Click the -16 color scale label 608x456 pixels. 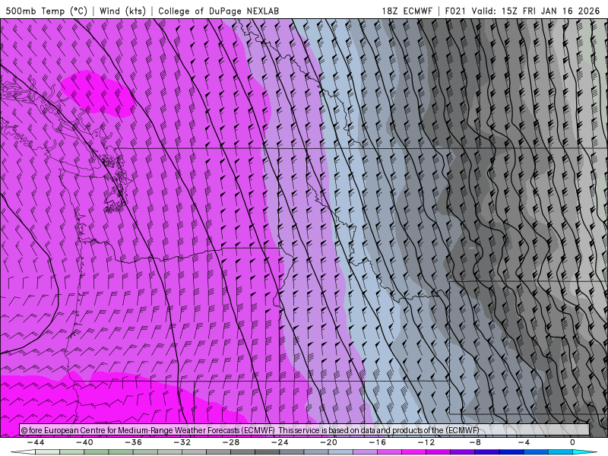378,442
